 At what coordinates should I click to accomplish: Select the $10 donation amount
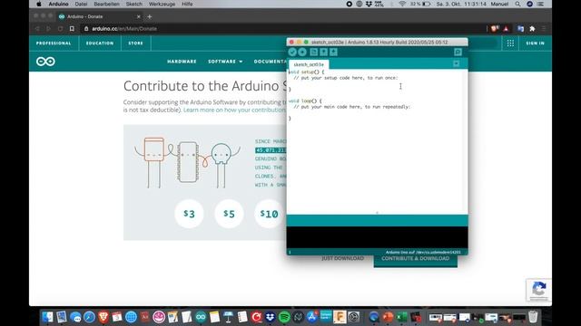pyautogui.click(x=269, y=214)
